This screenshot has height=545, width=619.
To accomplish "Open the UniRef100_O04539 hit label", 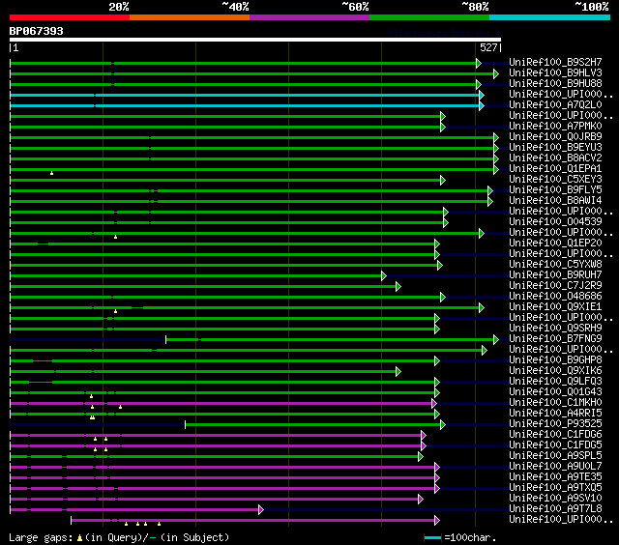I will (555, 222).
